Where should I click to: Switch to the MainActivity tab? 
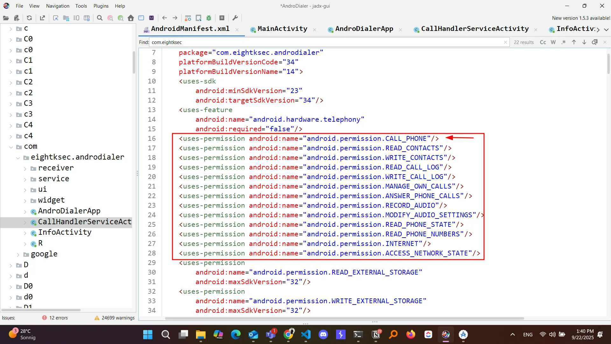[x=282, y=29]
